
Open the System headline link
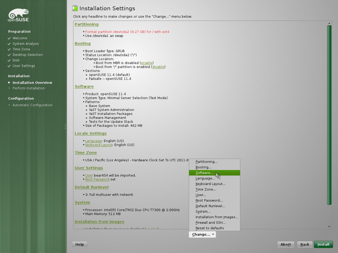click(82, 202)
